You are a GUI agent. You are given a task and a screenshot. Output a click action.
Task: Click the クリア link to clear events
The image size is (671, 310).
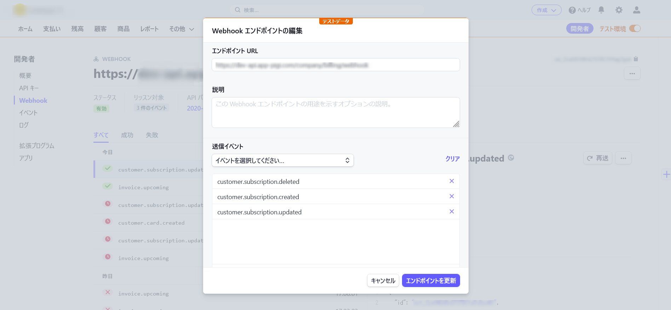[x=452, y=159]
